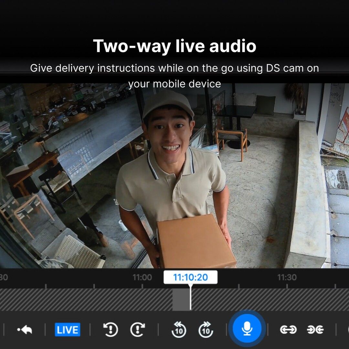Click the hatched timeline area right of playhead
Image resolution: width=349 pixels, height=349 pixels.
(x=265, y=300)
